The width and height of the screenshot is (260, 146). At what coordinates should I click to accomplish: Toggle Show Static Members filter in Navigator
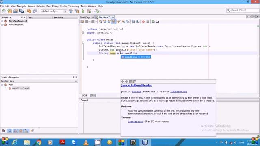pyautogui.click(x=15, y=131)
